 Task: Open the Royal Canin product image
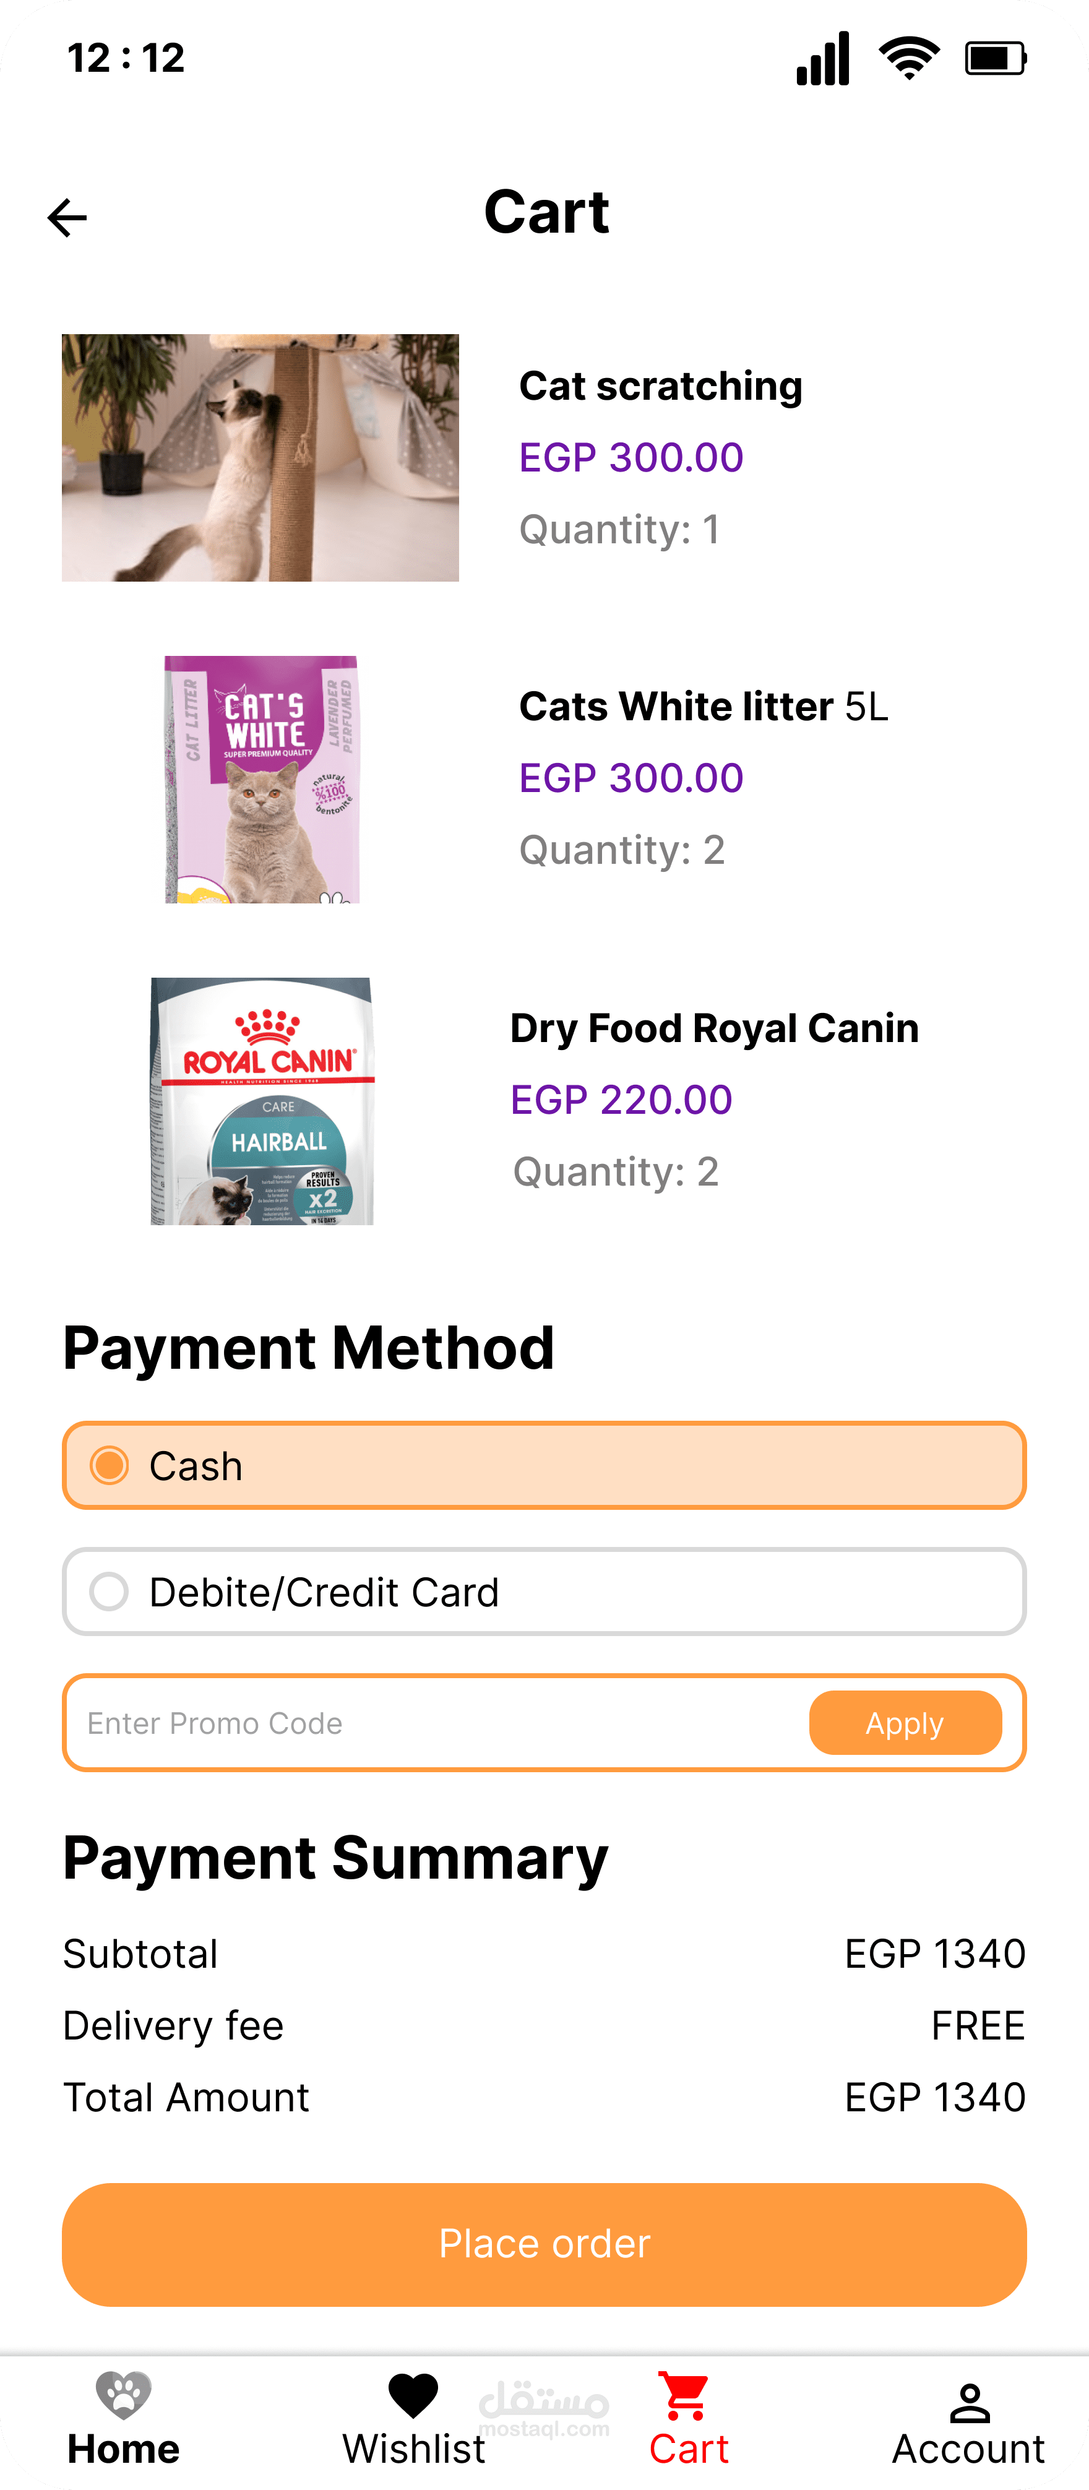pyautogui.click(x=262, y=1101)
